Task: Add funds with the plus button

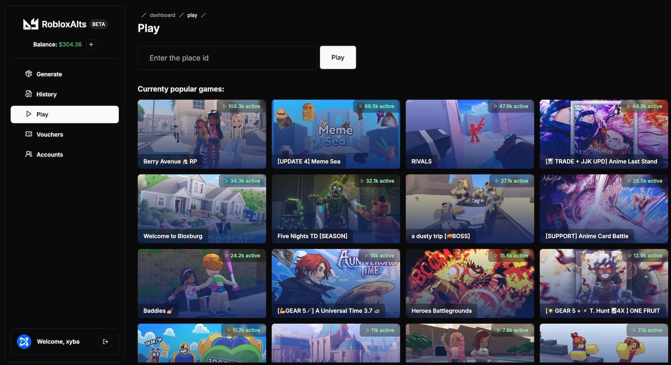Action: pos(91,44)
